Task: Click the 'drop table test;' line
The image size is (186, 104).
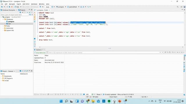Action: (46, 40)
